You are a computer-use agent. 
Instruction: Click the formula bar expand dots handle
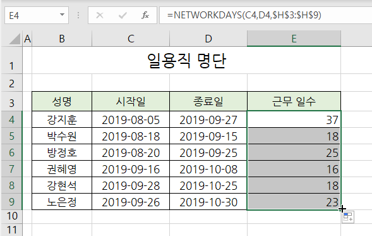coord(78,15)
